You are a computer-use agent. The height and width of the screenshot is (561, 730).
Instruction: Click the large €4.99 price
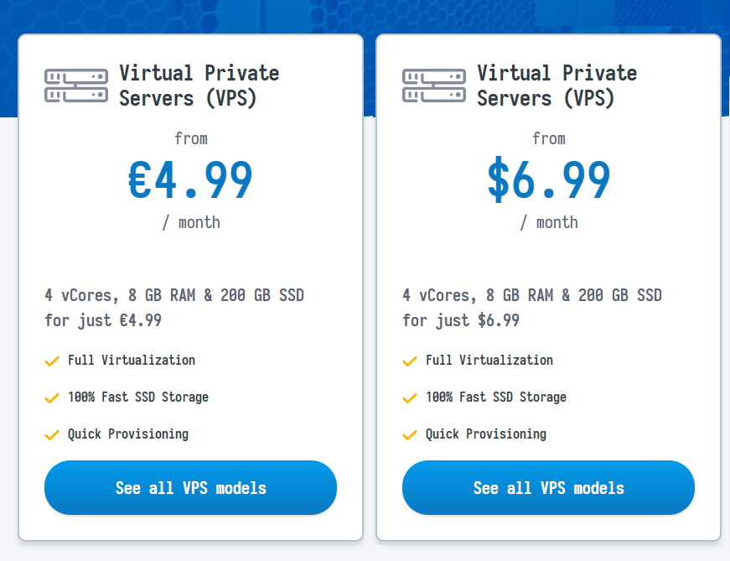tap(190, 179)
